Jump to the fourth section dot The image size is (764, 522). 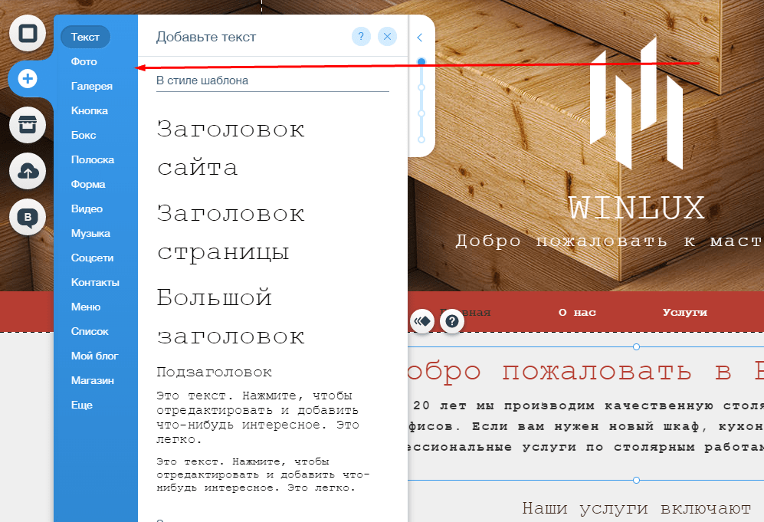point(421,140)
